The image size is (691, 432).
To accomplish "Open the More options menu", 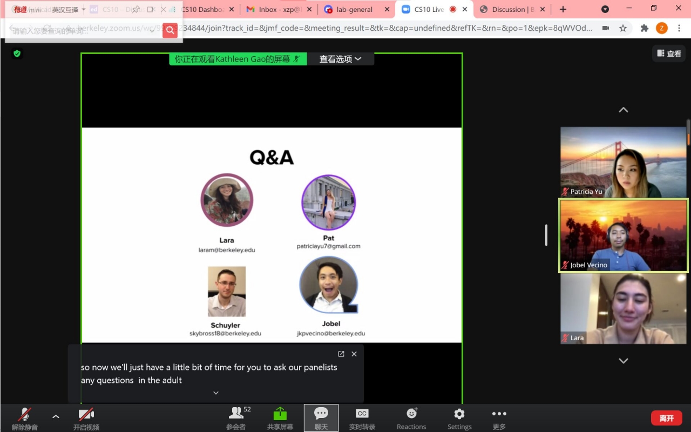I will pos(499,414).
